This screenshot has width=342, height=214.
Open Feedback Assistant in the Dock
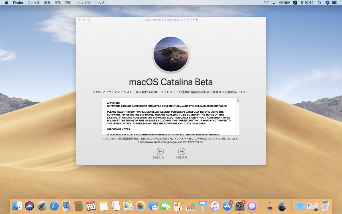(252, 206)
